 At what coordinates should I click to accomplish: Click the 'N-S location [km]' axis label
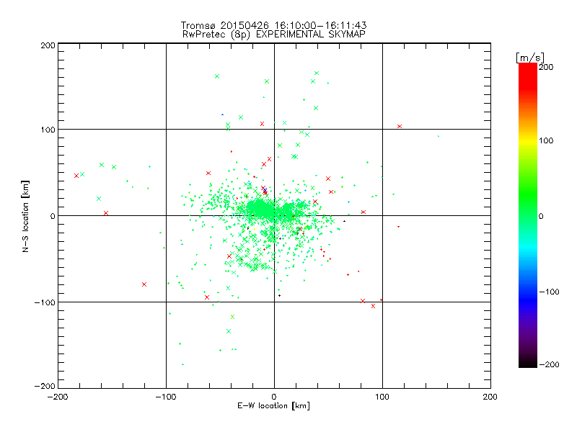(x=25, y=216)
